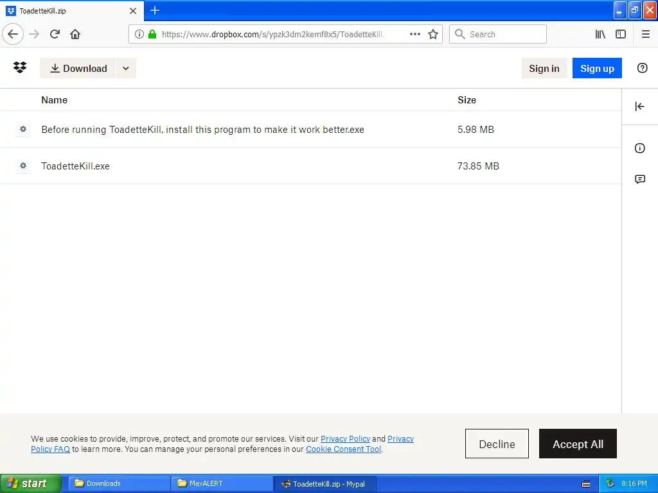The width and height of the screenshot is (658, 493).
Task: Click the 73.85 MB size value
Action: click(x=478, y=166)
